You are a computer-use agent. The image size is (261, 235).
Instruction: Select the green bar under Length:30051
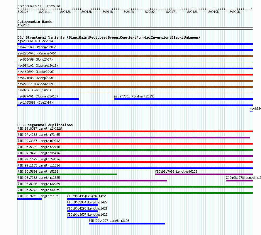[135, 193]
